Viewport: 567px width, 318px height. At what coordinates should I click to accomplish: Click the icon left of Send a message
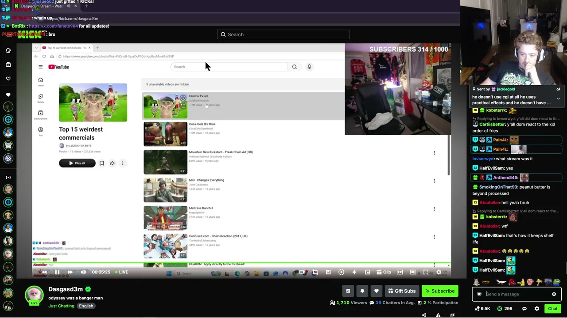pyautogui.click(x=479, y=294)
